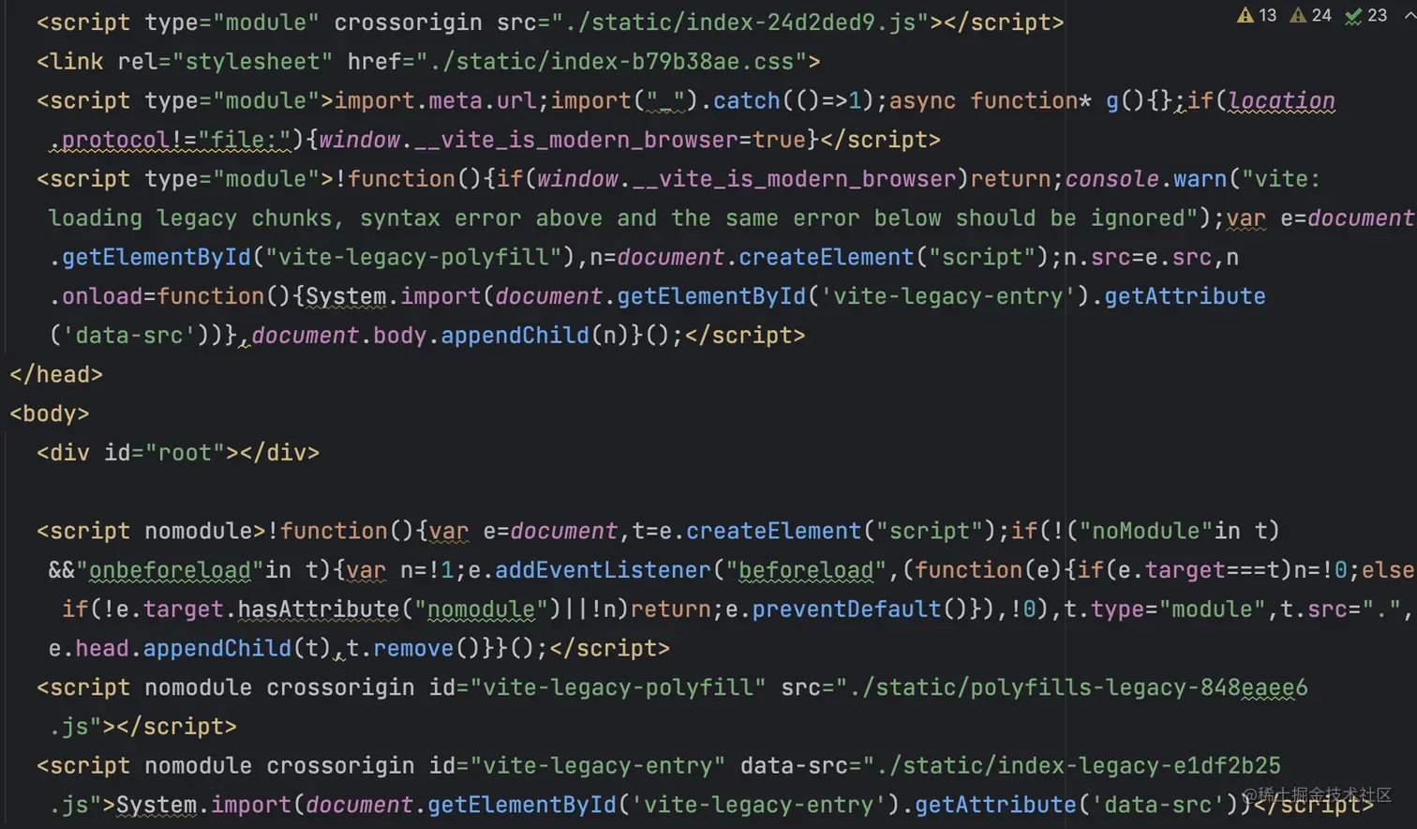Click the .protocol!="file:" expression
The image size is (1417, 829).
170,140
